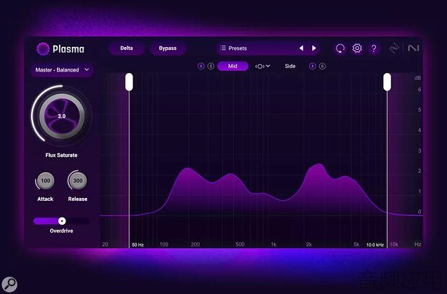Click the Attack knob set to 100

[45, 181]
